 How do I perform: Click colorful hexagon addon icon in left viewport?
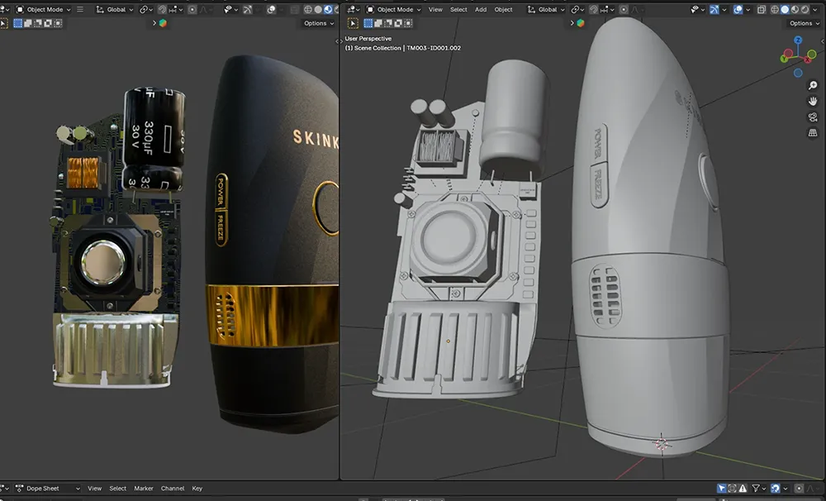point(163,23)
